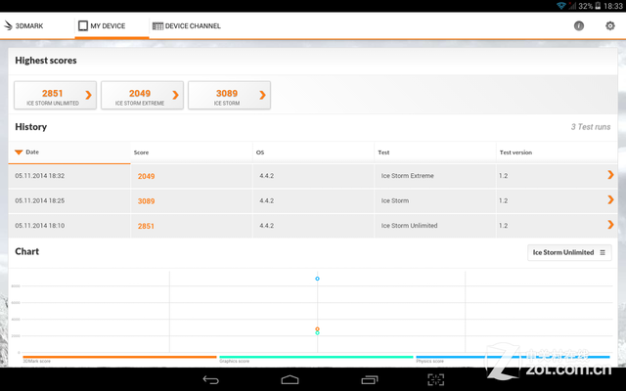This screenshot has height=391, width=626.
Task: Click the blue Physics score legend bar
Action: [513, 357]
